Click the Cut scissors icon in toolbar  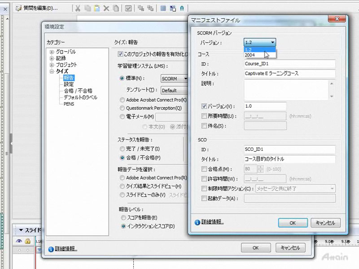pyautogui.click(x=78, y=8)
